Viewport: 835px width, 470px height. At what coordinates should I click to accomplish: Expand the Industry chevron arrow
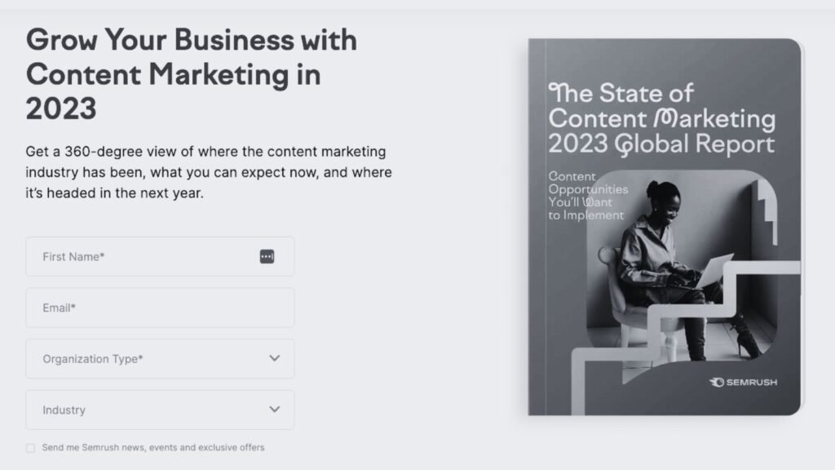(275, 410)
